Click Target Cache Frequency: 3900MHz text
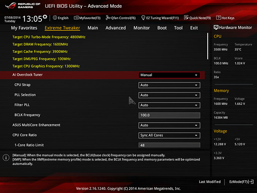This screenshot has height=193, width=257. (40, 51)
